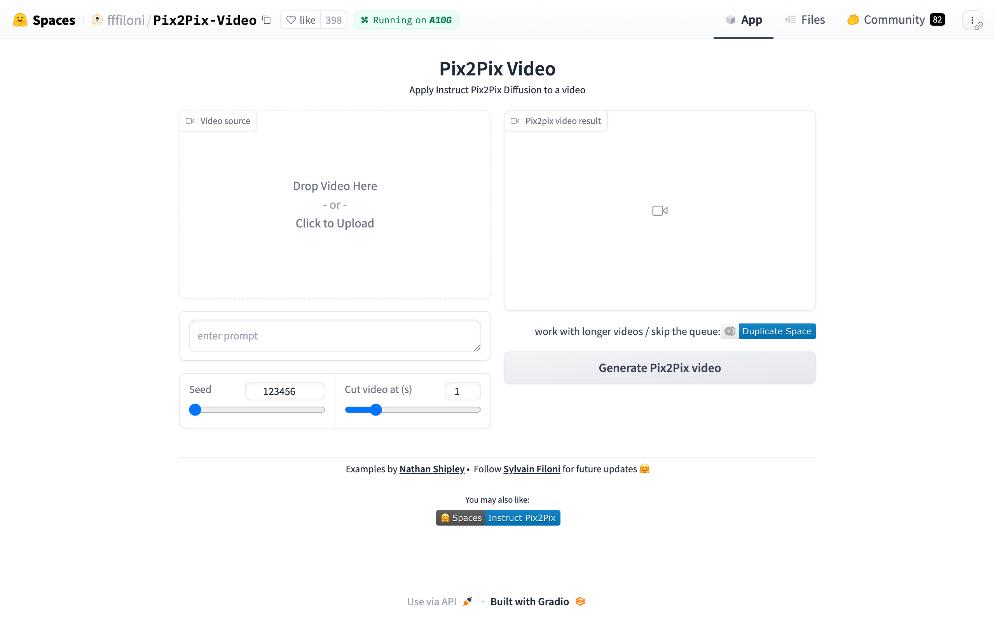Switch to the Files tab
The height and width of the screenshot is (622, 995).
point(805,20)
